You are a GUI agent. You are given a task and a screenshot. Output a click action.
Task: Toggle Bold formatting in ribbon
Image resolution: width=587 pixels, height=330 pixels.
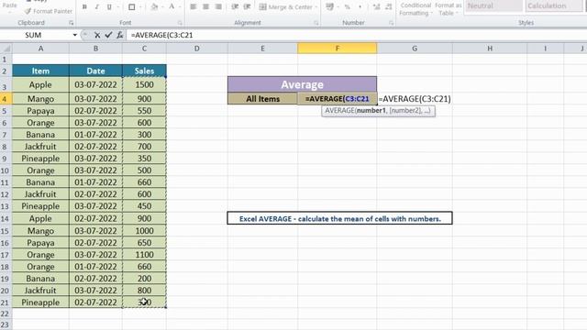coord(84,6)
